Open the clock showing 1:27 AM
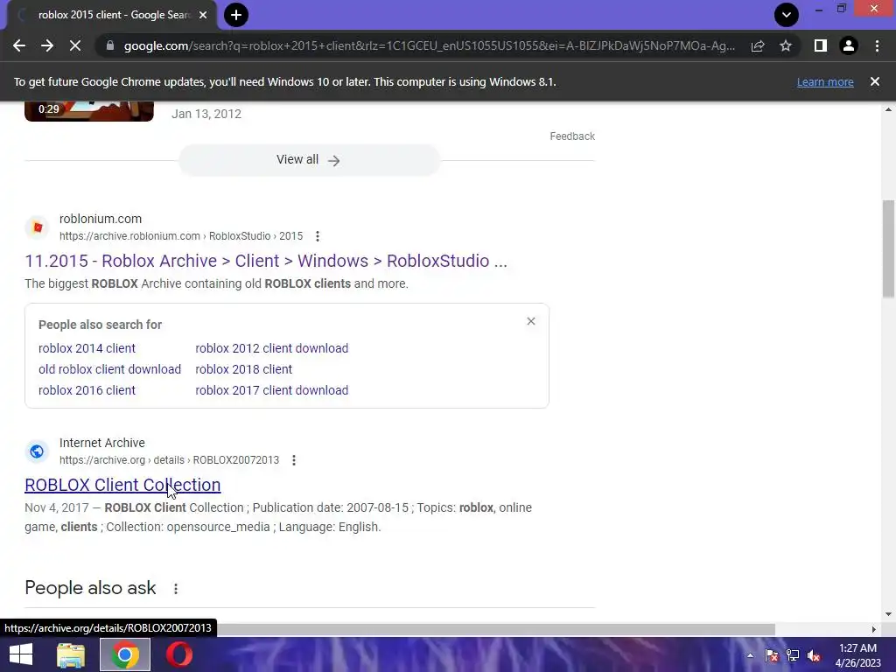Image resolution: width=896 pixels, height=672 pixels. click(x=857, y=655)
